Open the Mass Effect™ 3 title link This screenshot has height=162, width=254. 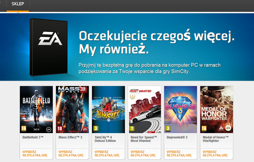click(70, 137)
